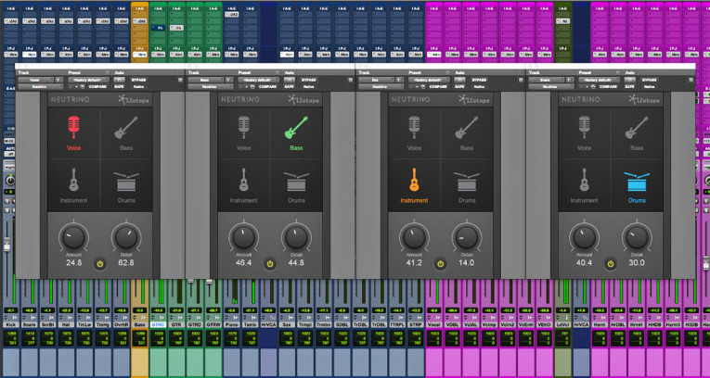Click Amount knob showing 41.2

(414, 237)
